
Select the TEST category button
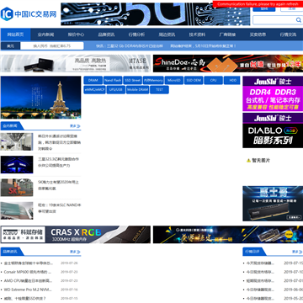click(159, 90)
